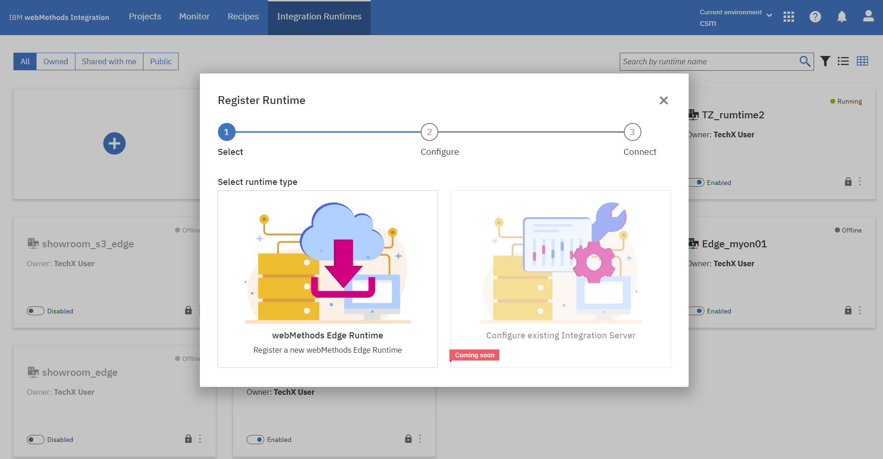Select the All filter tab
The image size is (883, 459).
pos(25,61)
